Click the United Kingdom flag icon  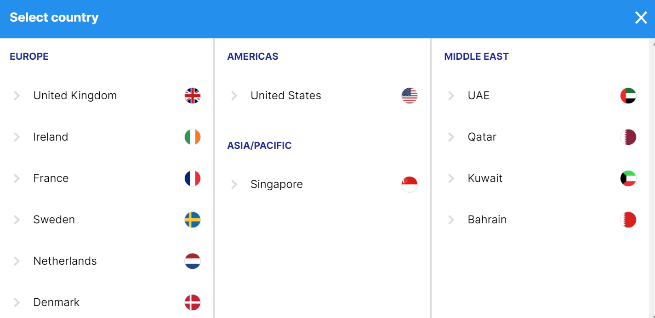193,96
